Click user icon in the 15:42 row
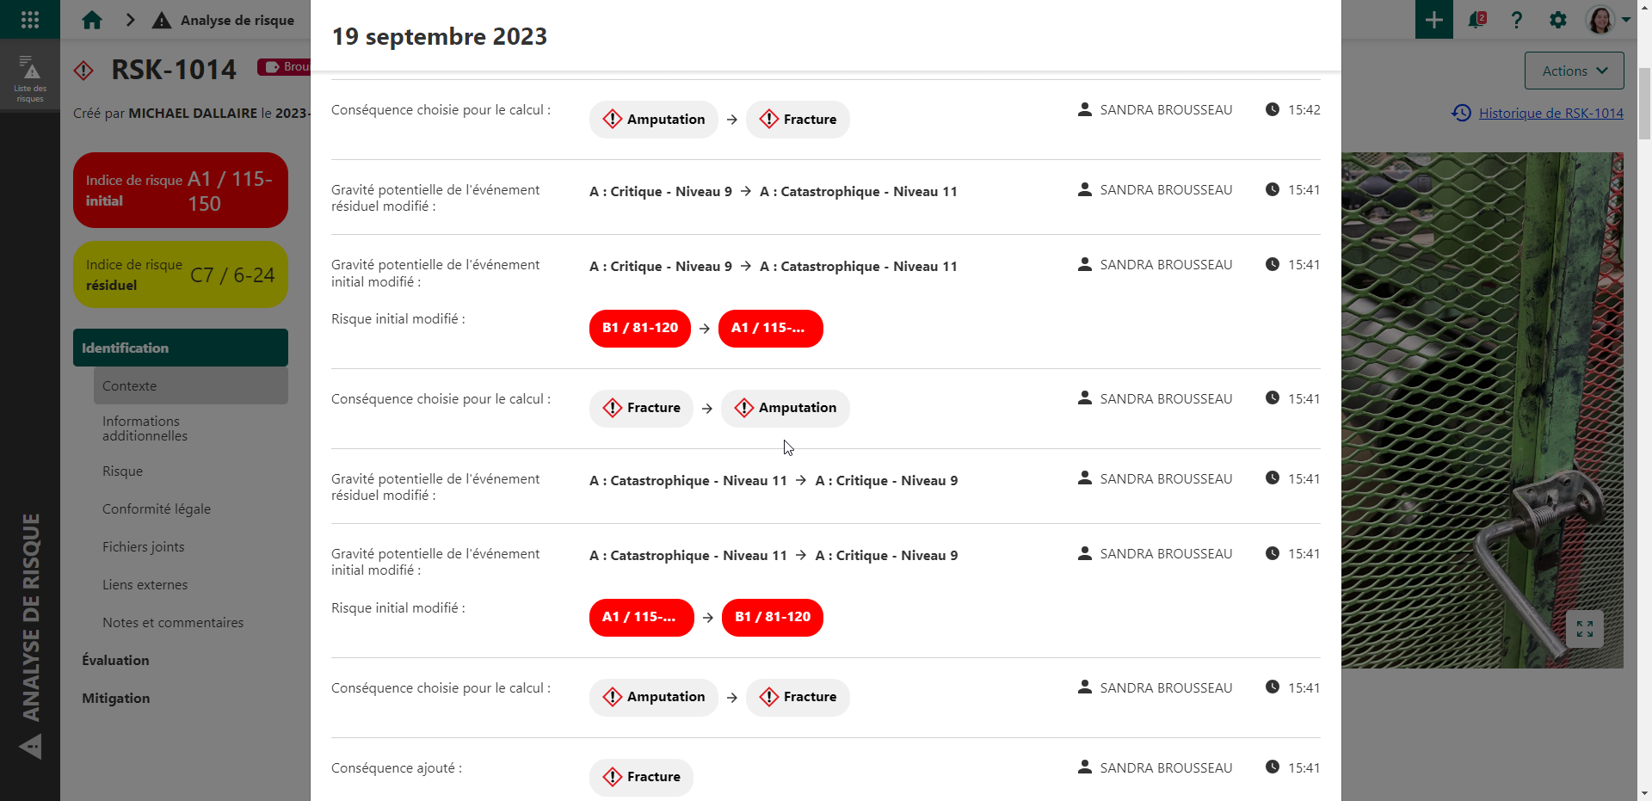 point(1085,109)
